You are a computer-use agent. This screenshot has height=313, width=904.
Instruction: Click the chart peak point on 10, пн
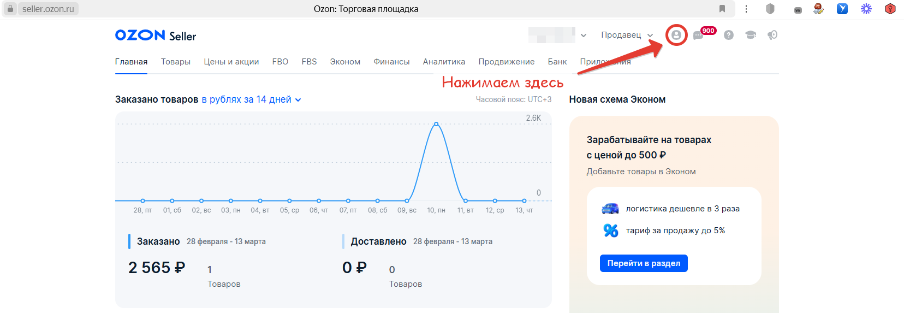tap(436, 124)
